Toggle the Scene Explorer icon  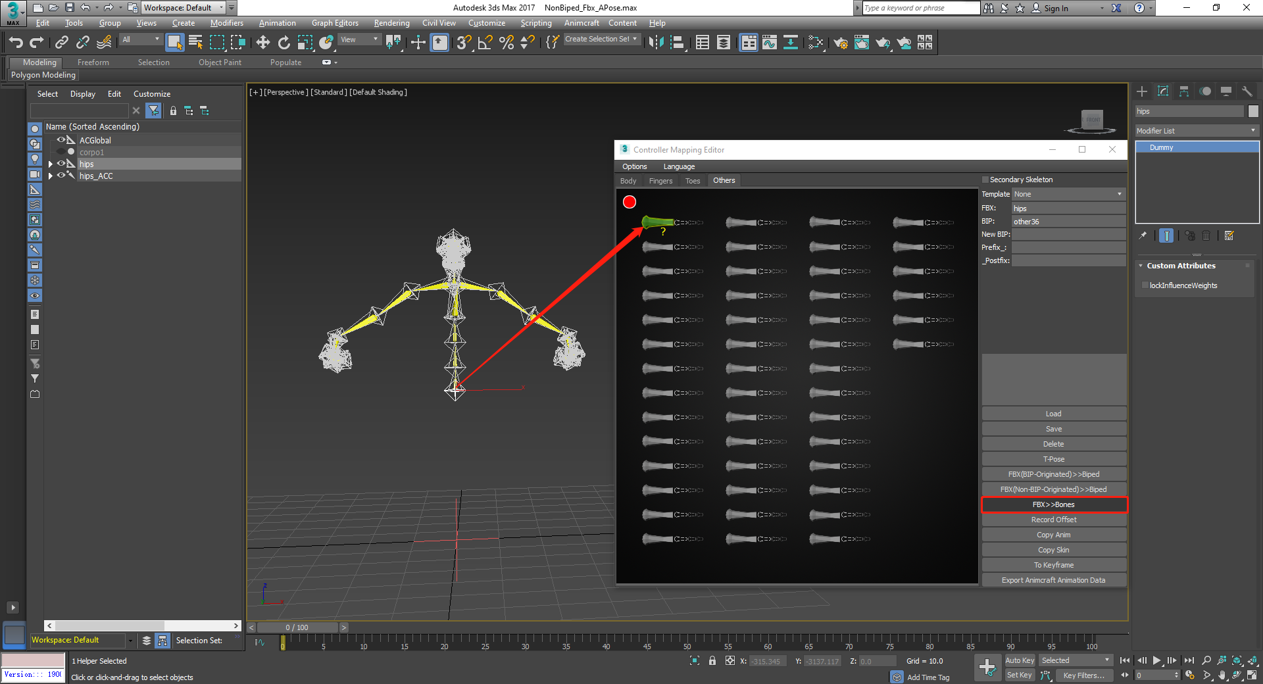point(703,43)
